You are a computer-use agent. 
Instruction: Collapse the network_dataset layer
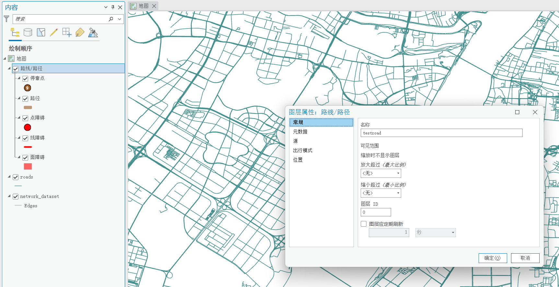(x=9, y=196)
